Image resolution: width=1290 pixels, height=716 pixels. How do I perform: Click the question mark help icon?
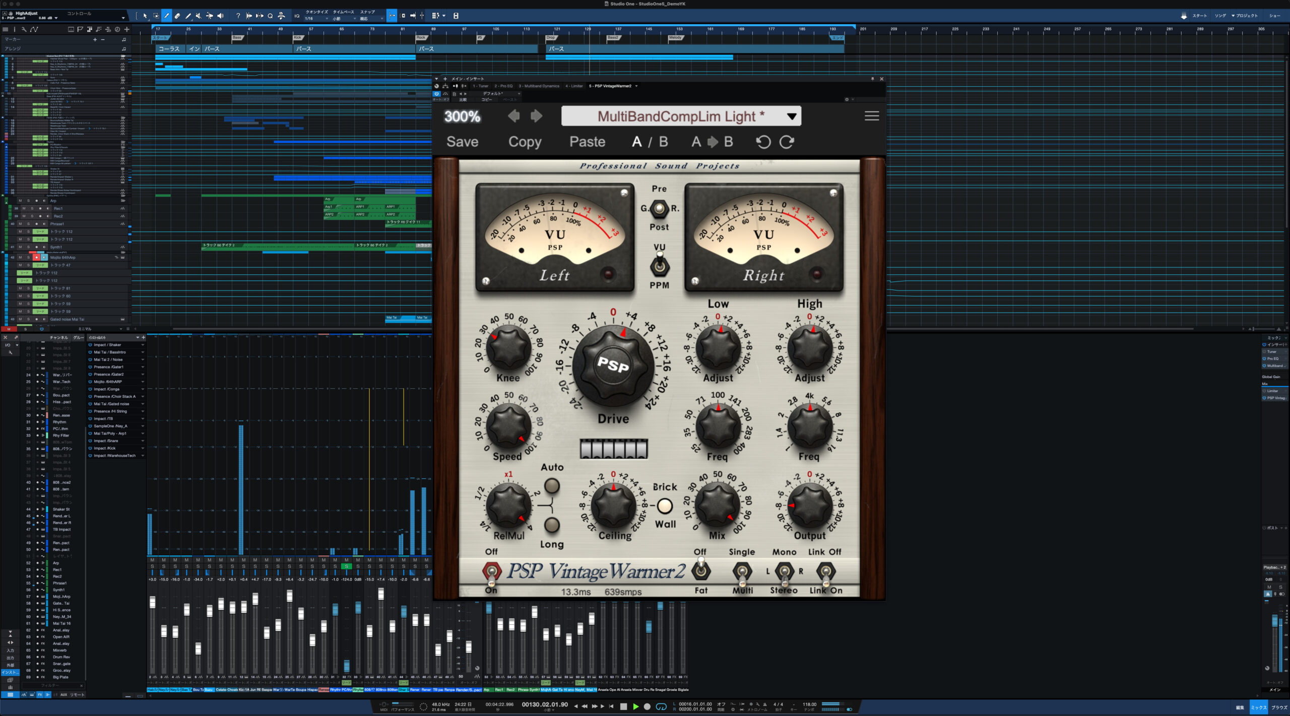click(x=238, y=16)
